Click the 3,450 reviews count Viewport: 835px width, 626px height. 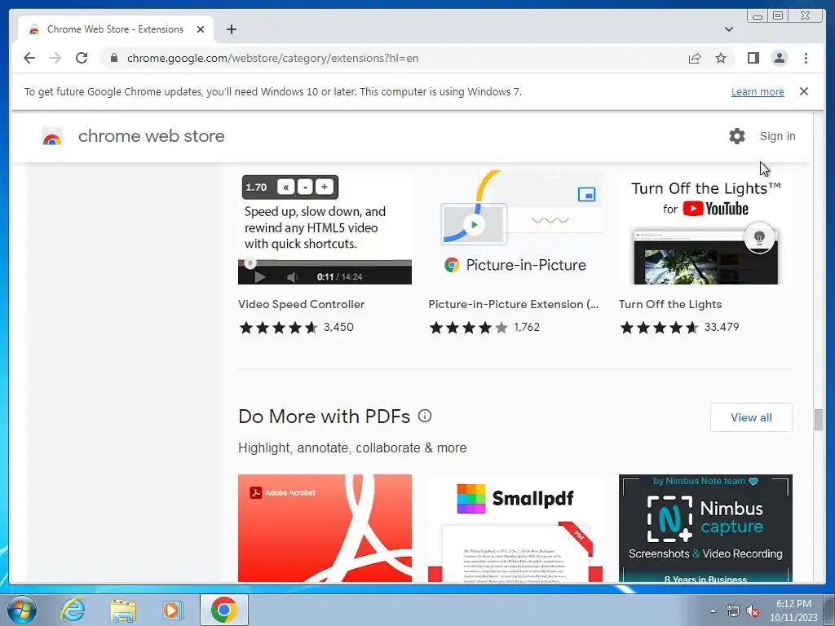(x=338, y=327)
